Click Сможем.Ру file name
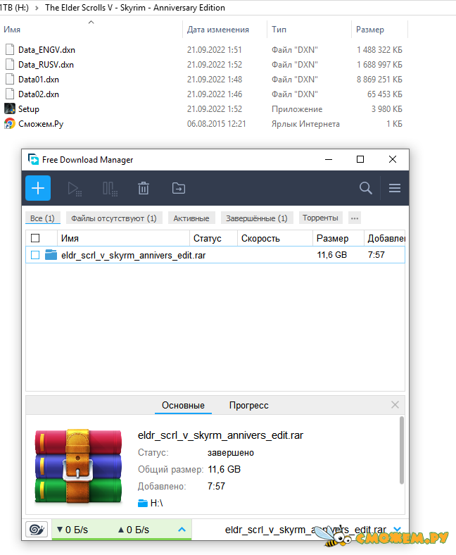This screenshot has width=456, height=555. click(41, 124)
